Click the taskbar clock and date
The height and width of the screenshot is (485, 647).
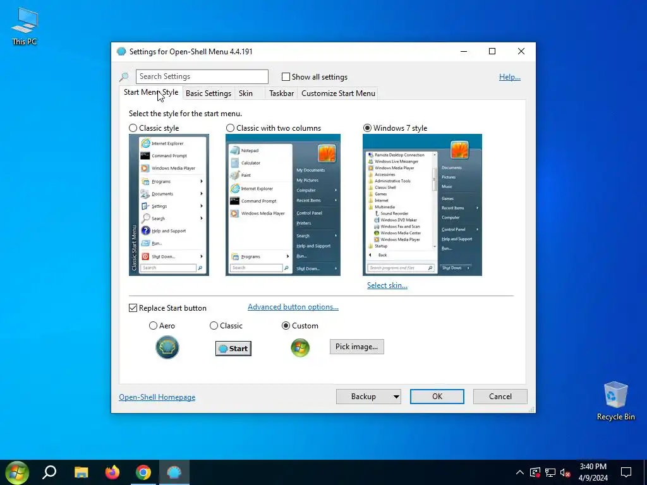(593, 472)
